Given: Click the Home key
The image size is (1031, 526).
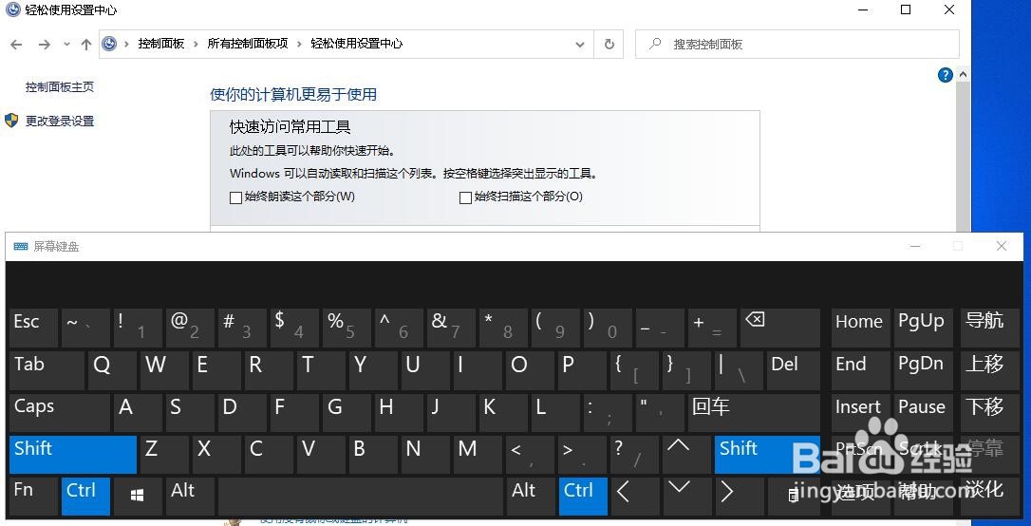Looking at the screenshot, I should click(861, 328).
